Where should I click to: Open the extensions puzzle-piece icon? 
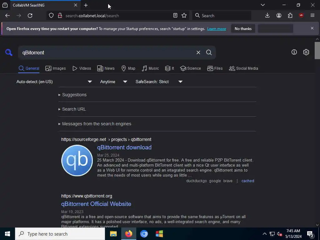click(290, 16)
